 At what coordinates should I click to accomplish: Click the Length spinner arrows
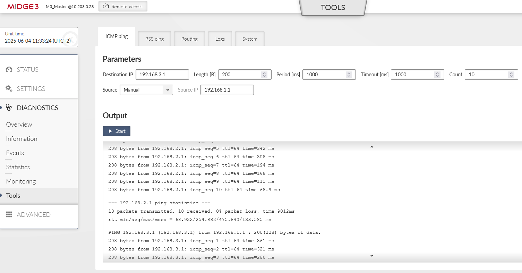[264, 75]
